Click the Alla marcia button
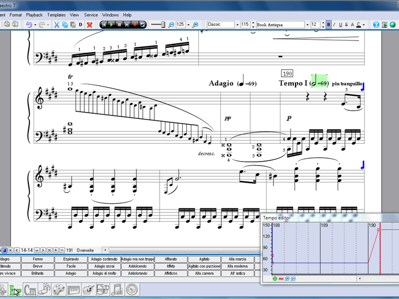The width and height of the screenshot is (399, 299). coord(238,259)
